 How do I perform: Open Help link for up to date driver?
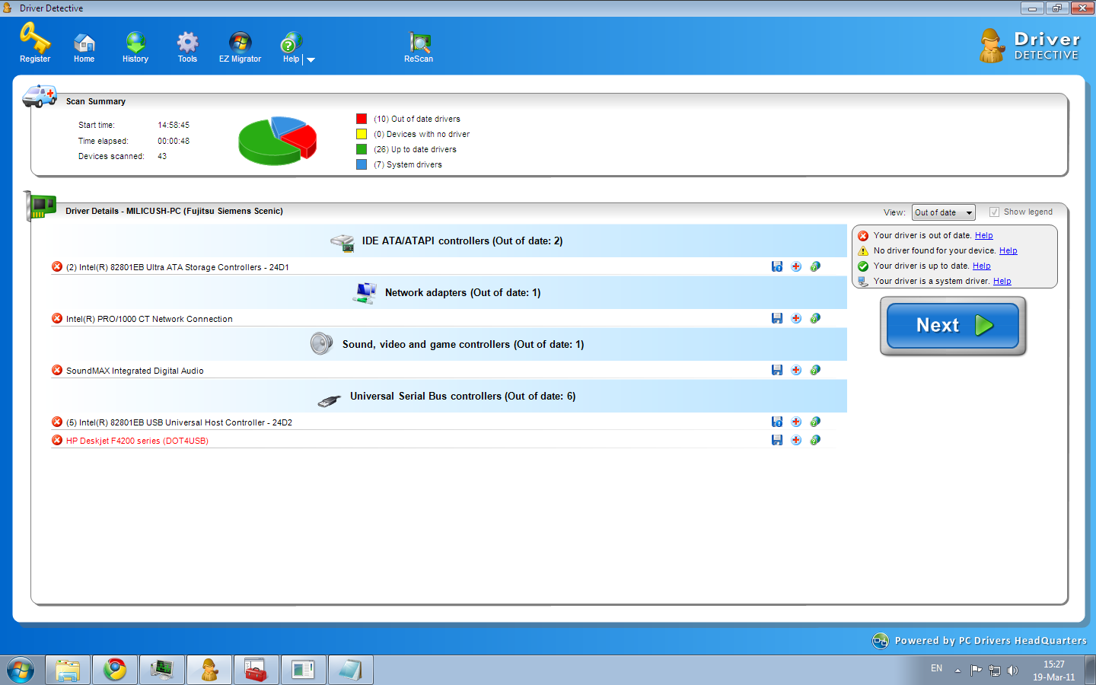point(982,266)
